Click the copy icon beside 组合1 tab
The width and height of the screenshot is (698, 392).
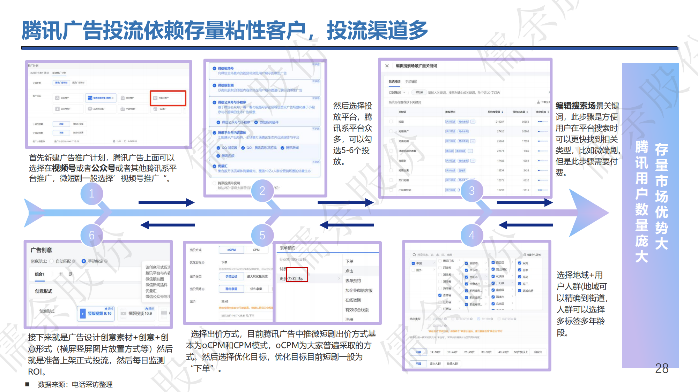[x=70, y=274]
